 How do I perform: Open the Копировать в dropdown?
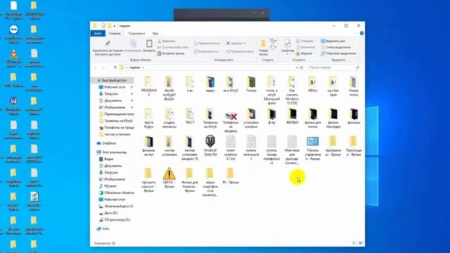pyautogui.click(x=207, y=51)
